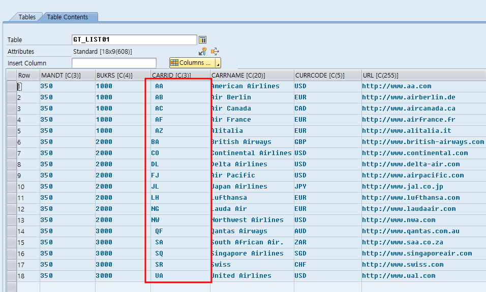486x292 pixels.
Task: Click the Air Berlin cell
Action: [x=252, y=97]
